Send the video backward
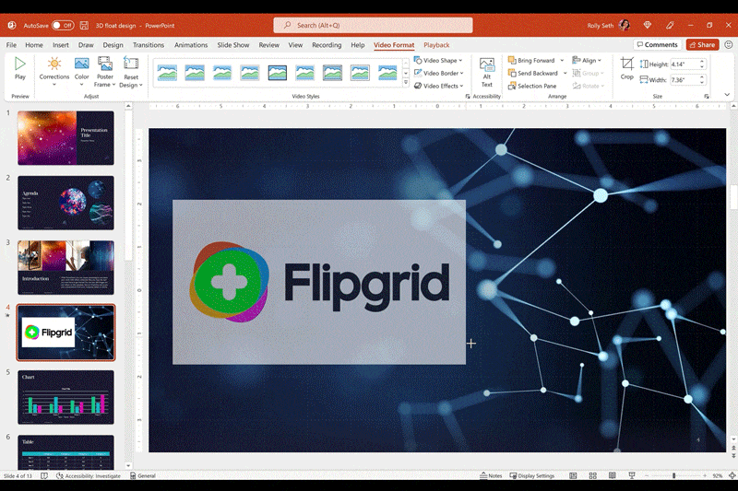Viewport: 738px width, 491px height. click(x=533, y=73)
